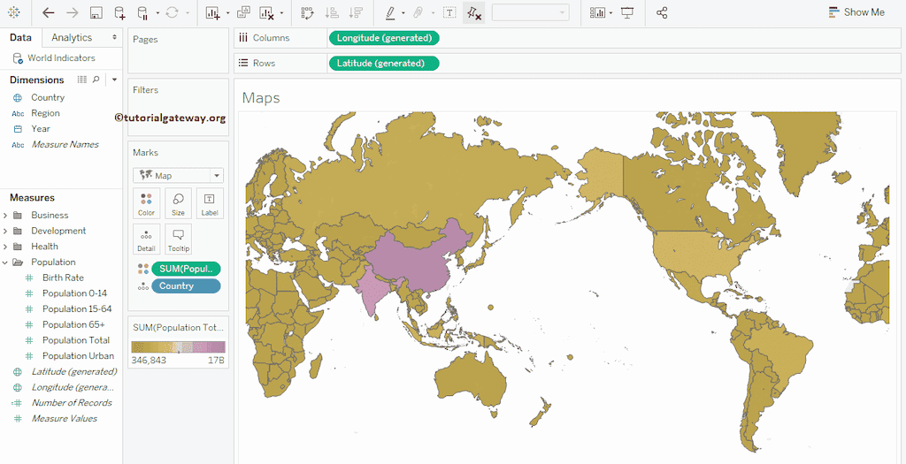Click the Data pane up/down arrows menu
This screenshot has height=464, width=906.
click(114, 37)
